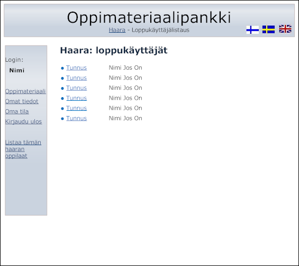
Task: Open the first Tunnus link in list
Action: [76, 68]
